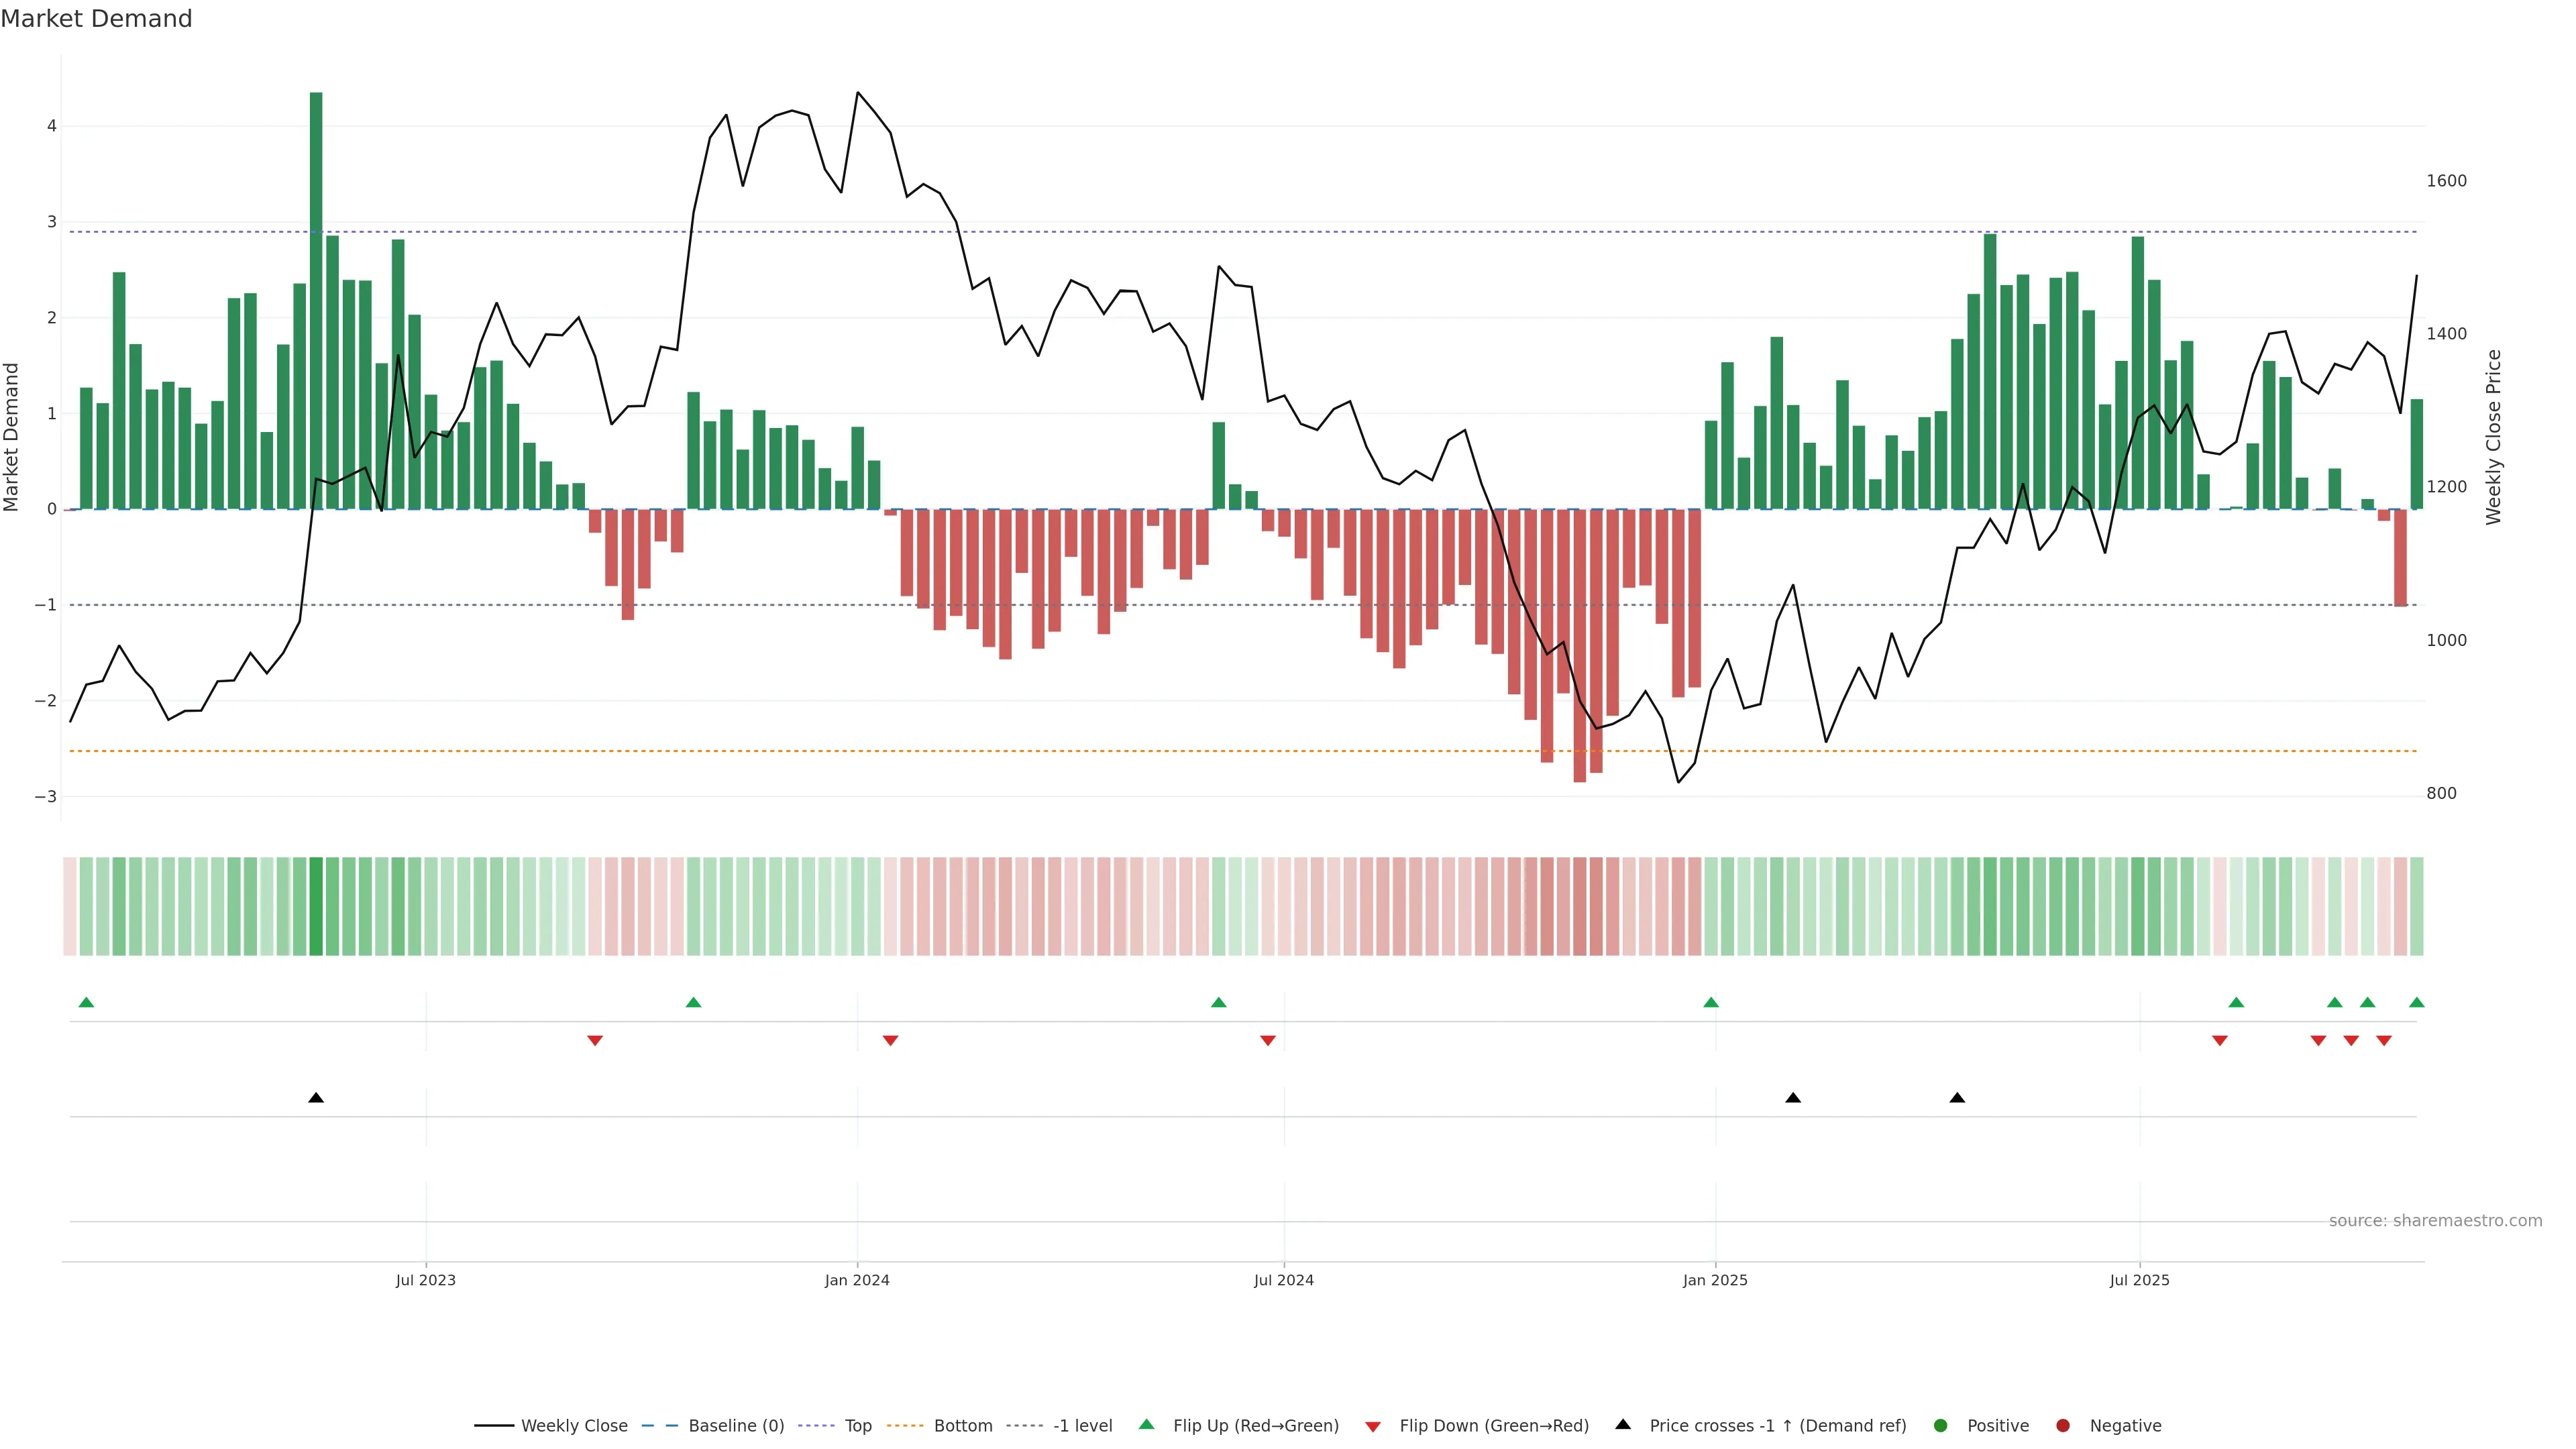Click black triangle marker before Jul 2023

[316, 1098]
